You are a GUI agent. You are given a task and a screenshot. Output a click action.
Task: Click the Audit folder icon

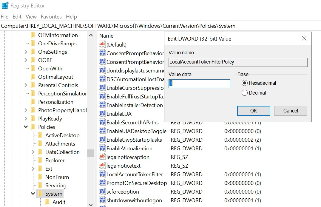(x=47, y=202)
